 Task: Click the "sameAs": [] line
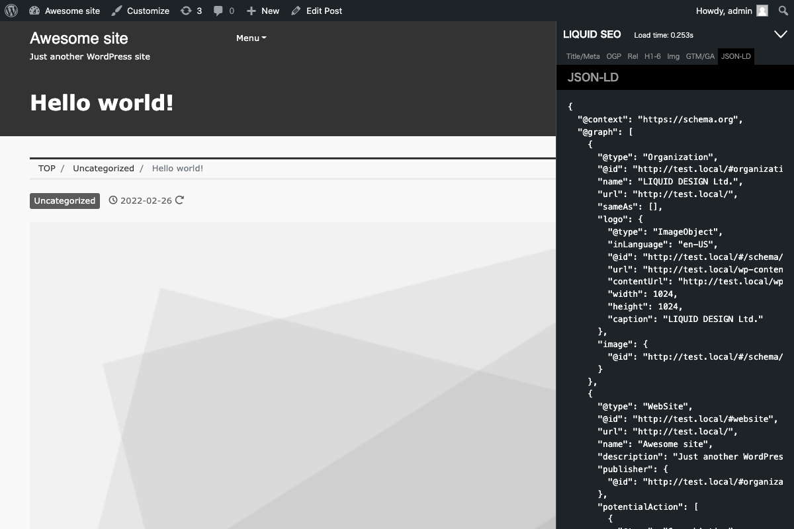click(630, 207)
